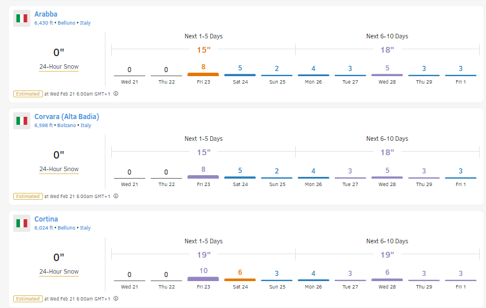The height and width of the screenshot is (308, 486).
Task: Click 6,024 ft elevation under Cortina
Action: pos(44,228)
